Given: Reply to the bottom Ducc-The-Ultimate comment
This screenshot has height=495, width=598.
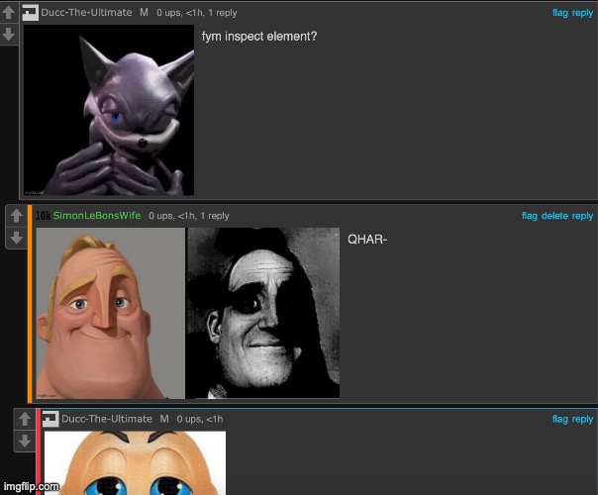Looking at the screenshot, I should pyautogui.click(x=582, y=420).
